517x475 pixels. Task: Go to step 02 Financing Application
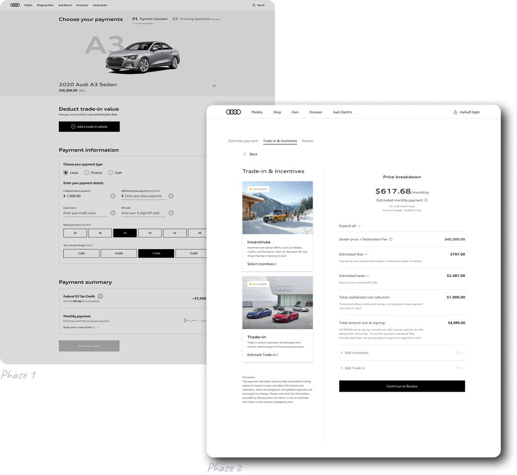tap(196, 19)
